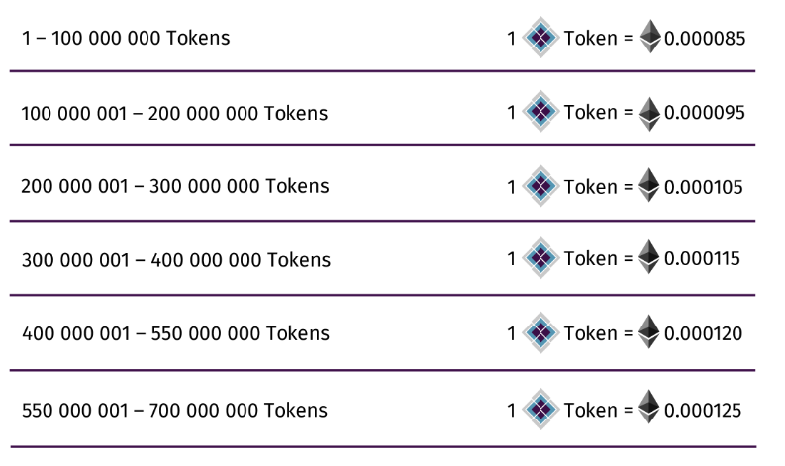
Task: Select the 300 000 001 – 400 000 000 Tokens text
Action: pos(174,261)
